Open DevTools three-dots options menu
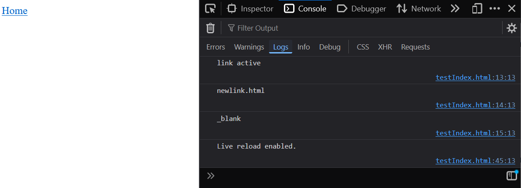This screenshot has width=521, height=188. [x=495, y=9]
